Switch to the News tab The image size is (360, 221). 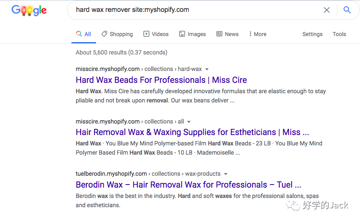(x=227, y=34)
